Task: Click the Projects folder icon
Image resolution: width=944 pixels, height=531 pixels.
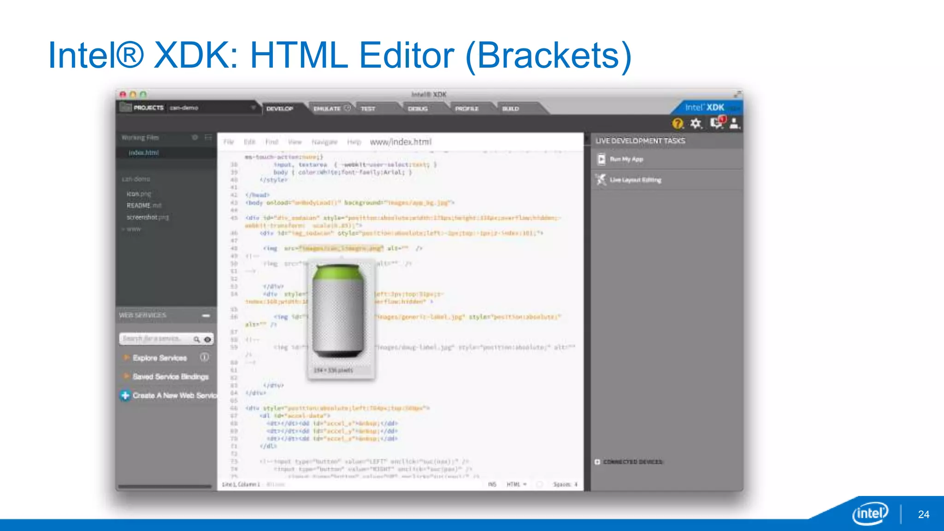Action: click(x=125, y=107)
